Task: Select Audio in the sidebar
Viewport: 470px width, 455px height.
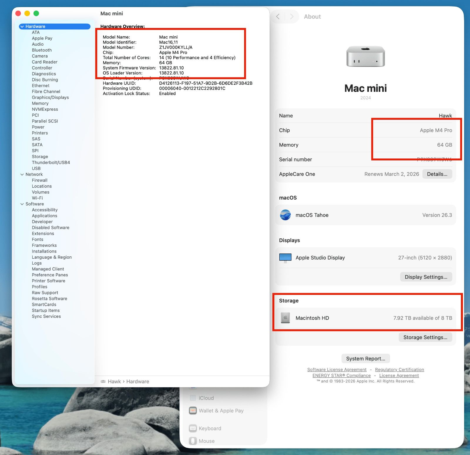Action: point(38,44)
